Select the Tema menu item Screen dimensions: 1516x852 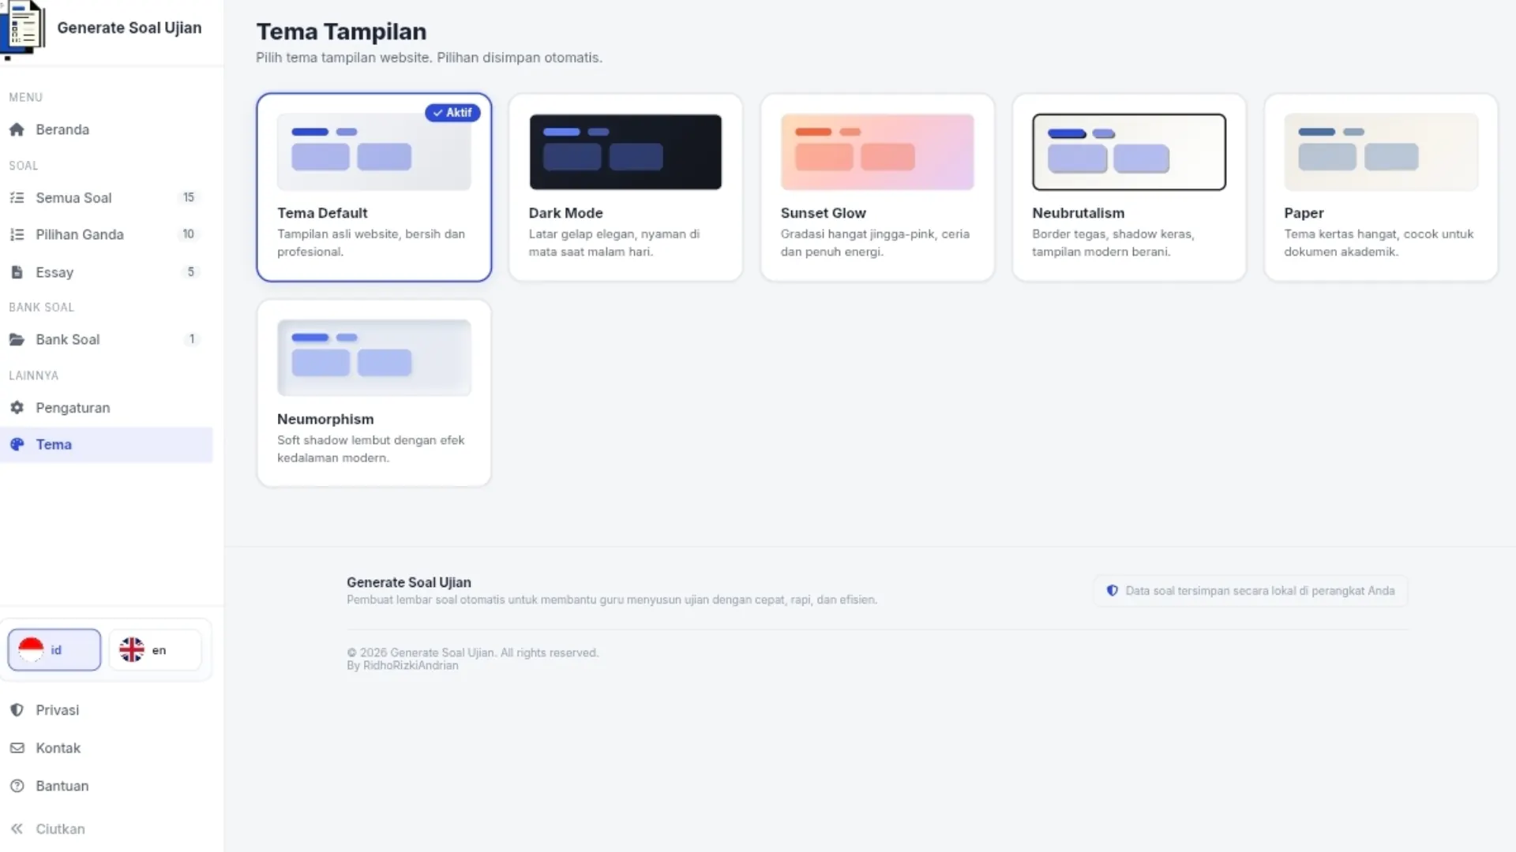tap(107, 444)
